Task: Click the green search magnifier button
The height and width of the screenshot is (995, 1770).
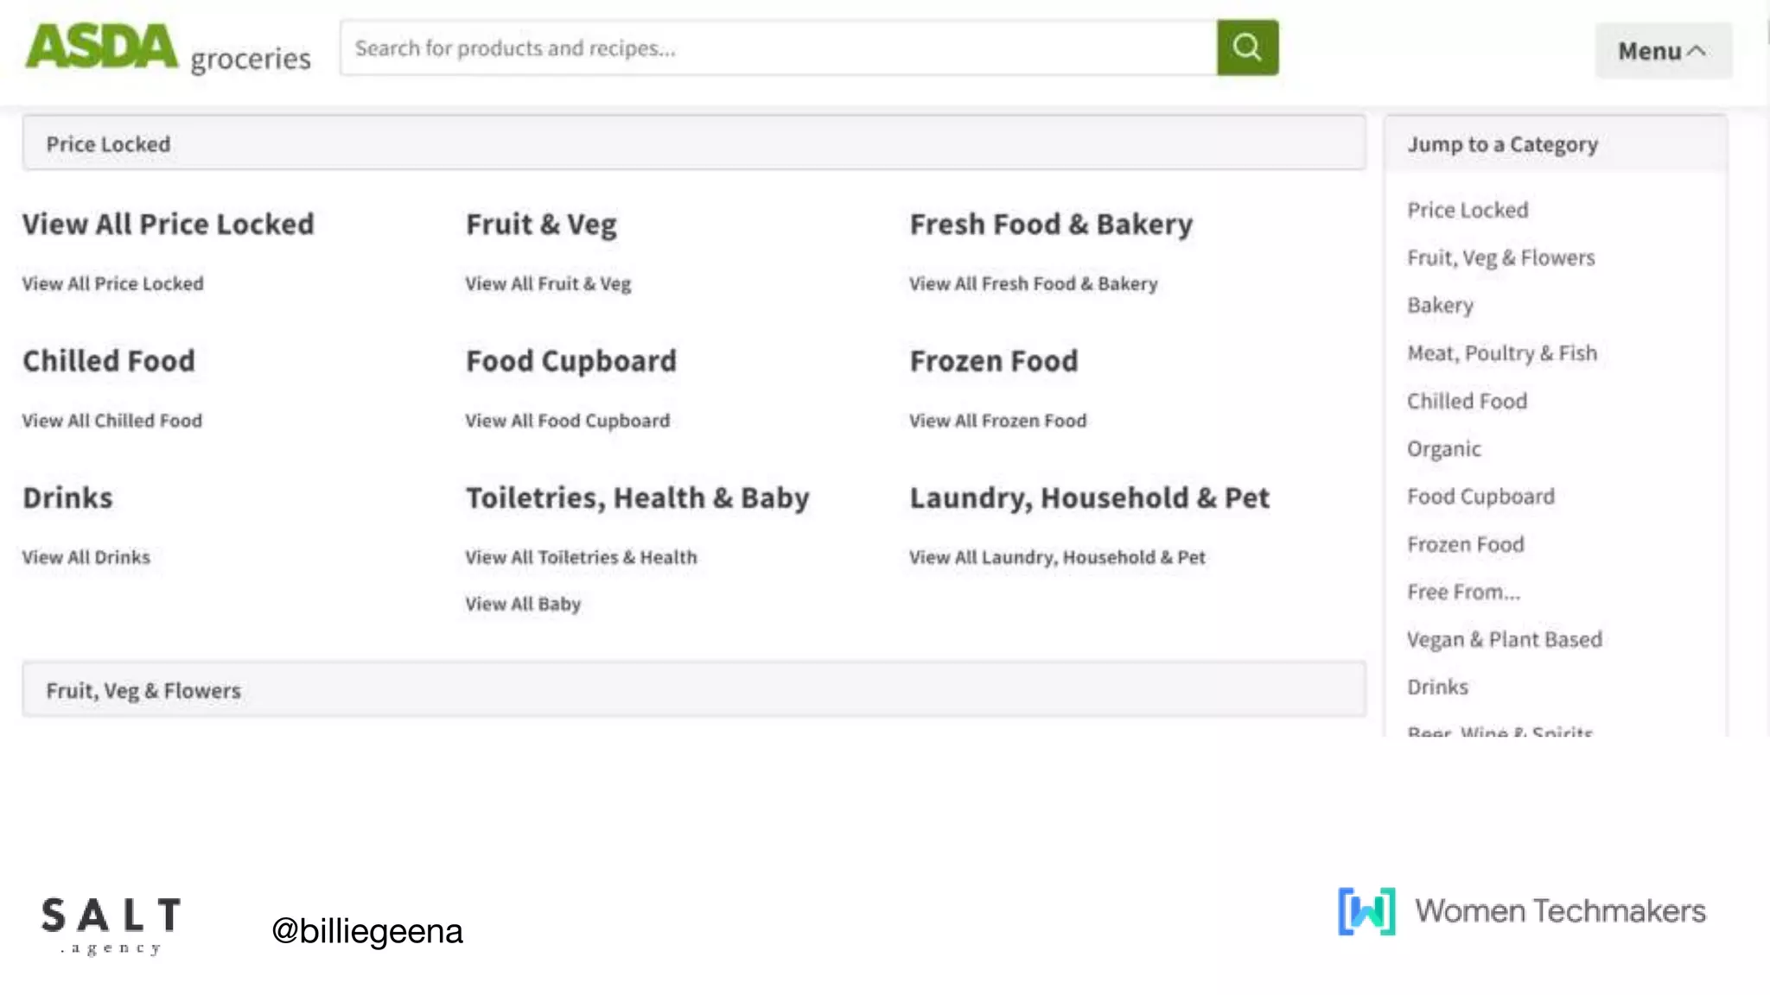Action: [x=1247, y=48]
